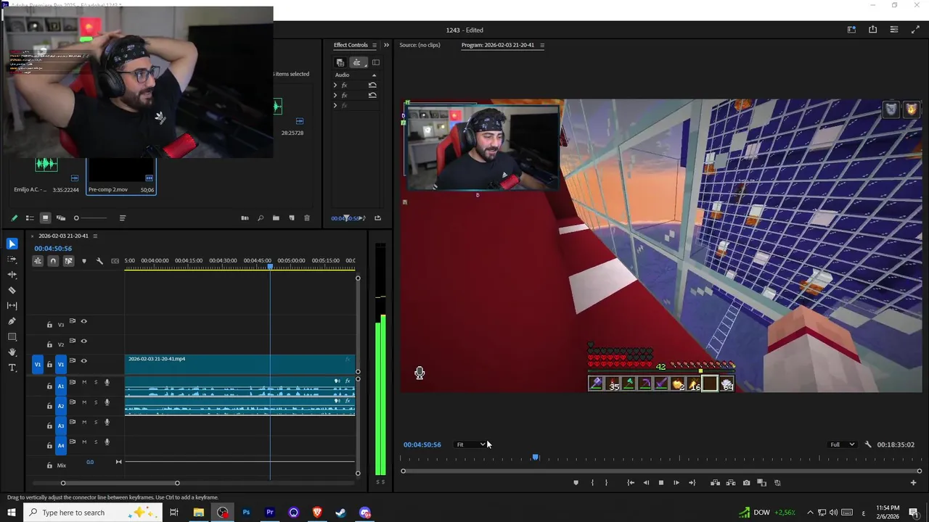Collapse the Audio section arrow
The height and width of the screenshot is (522, 929).
coord(374,75)
